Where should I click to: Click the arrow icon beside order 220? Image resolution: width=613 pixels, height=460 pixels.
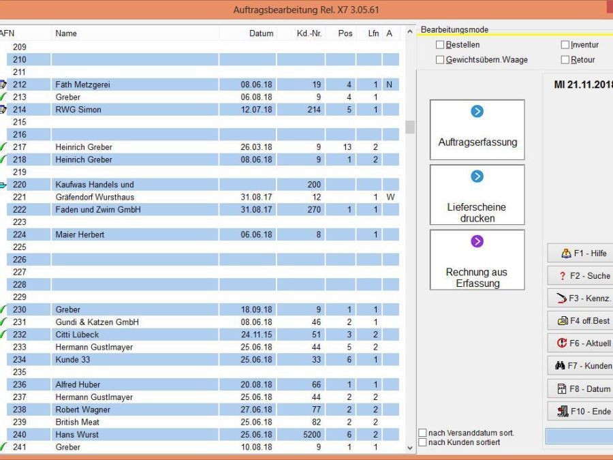click(3, 185)
